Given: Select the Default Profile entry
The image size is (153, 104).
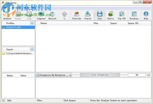Looking at the screenshot, I should click(18, 27).
